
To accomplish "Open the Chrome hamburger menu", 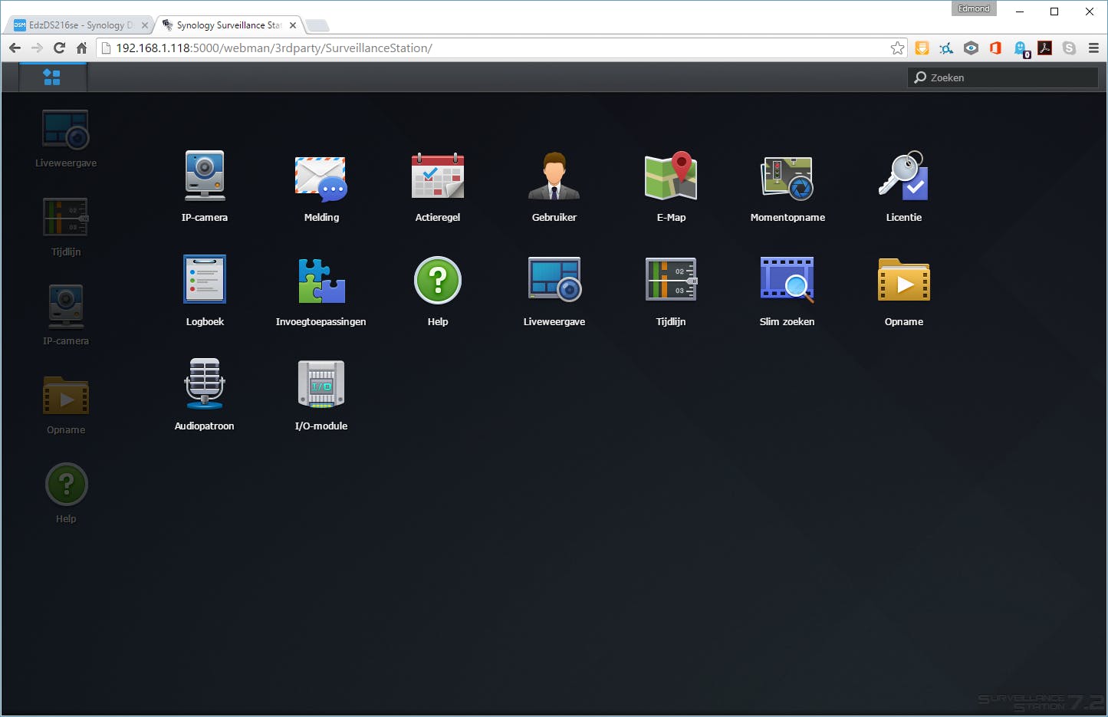I will pos(1093,48).
